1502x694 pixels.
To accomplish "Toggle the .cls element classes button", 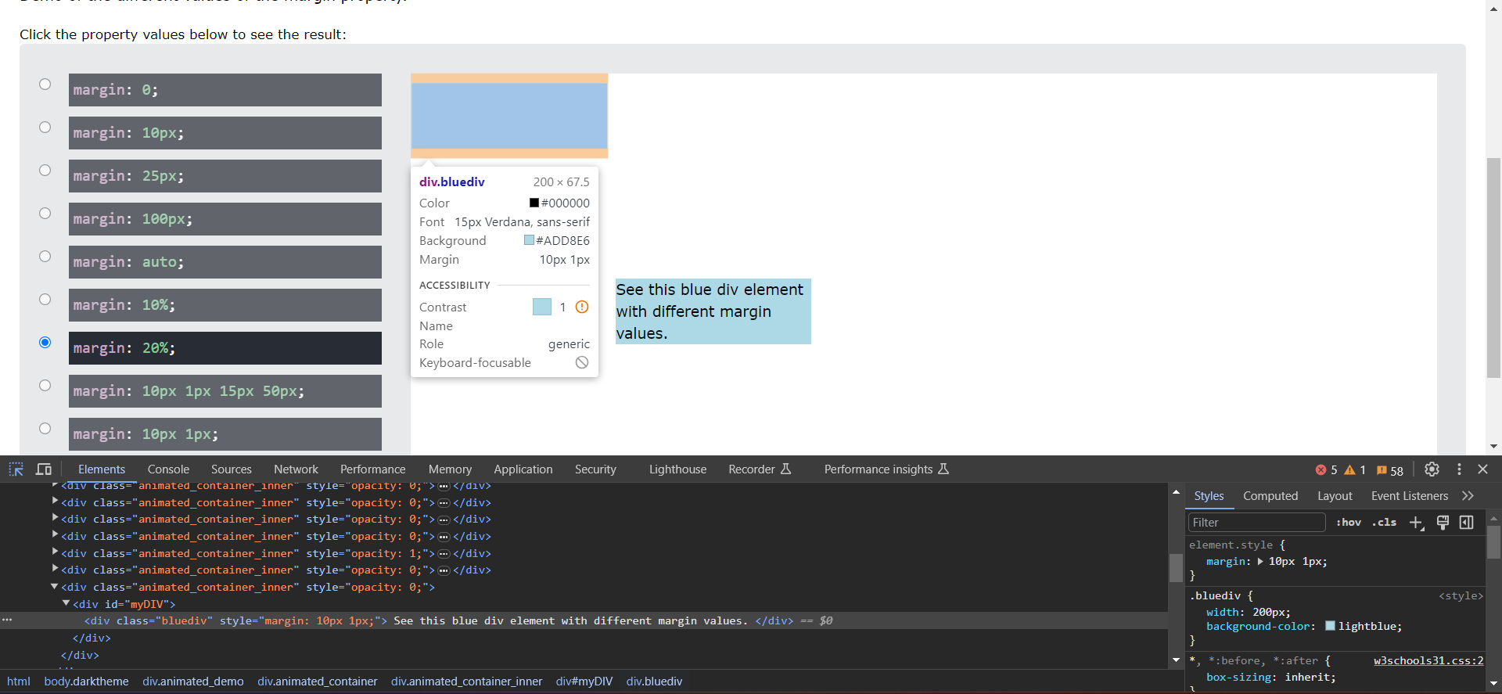I will pos(1384,523).
